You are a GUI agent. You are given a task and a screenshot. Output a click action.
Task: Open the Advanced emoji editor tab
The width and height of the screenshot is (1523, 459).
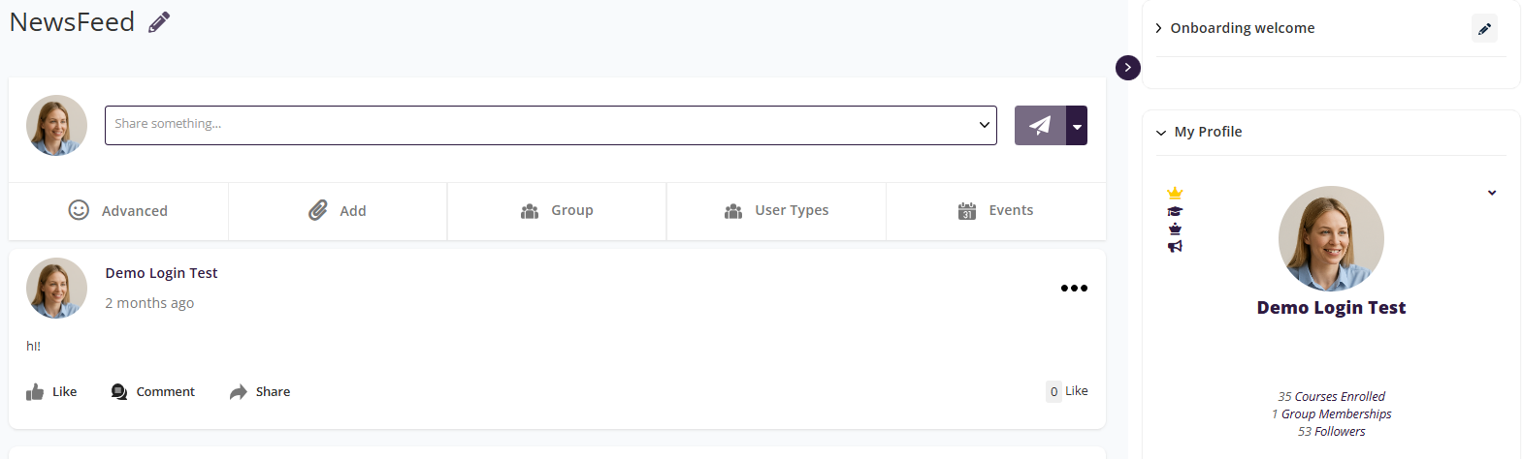[x=118, y=210]
